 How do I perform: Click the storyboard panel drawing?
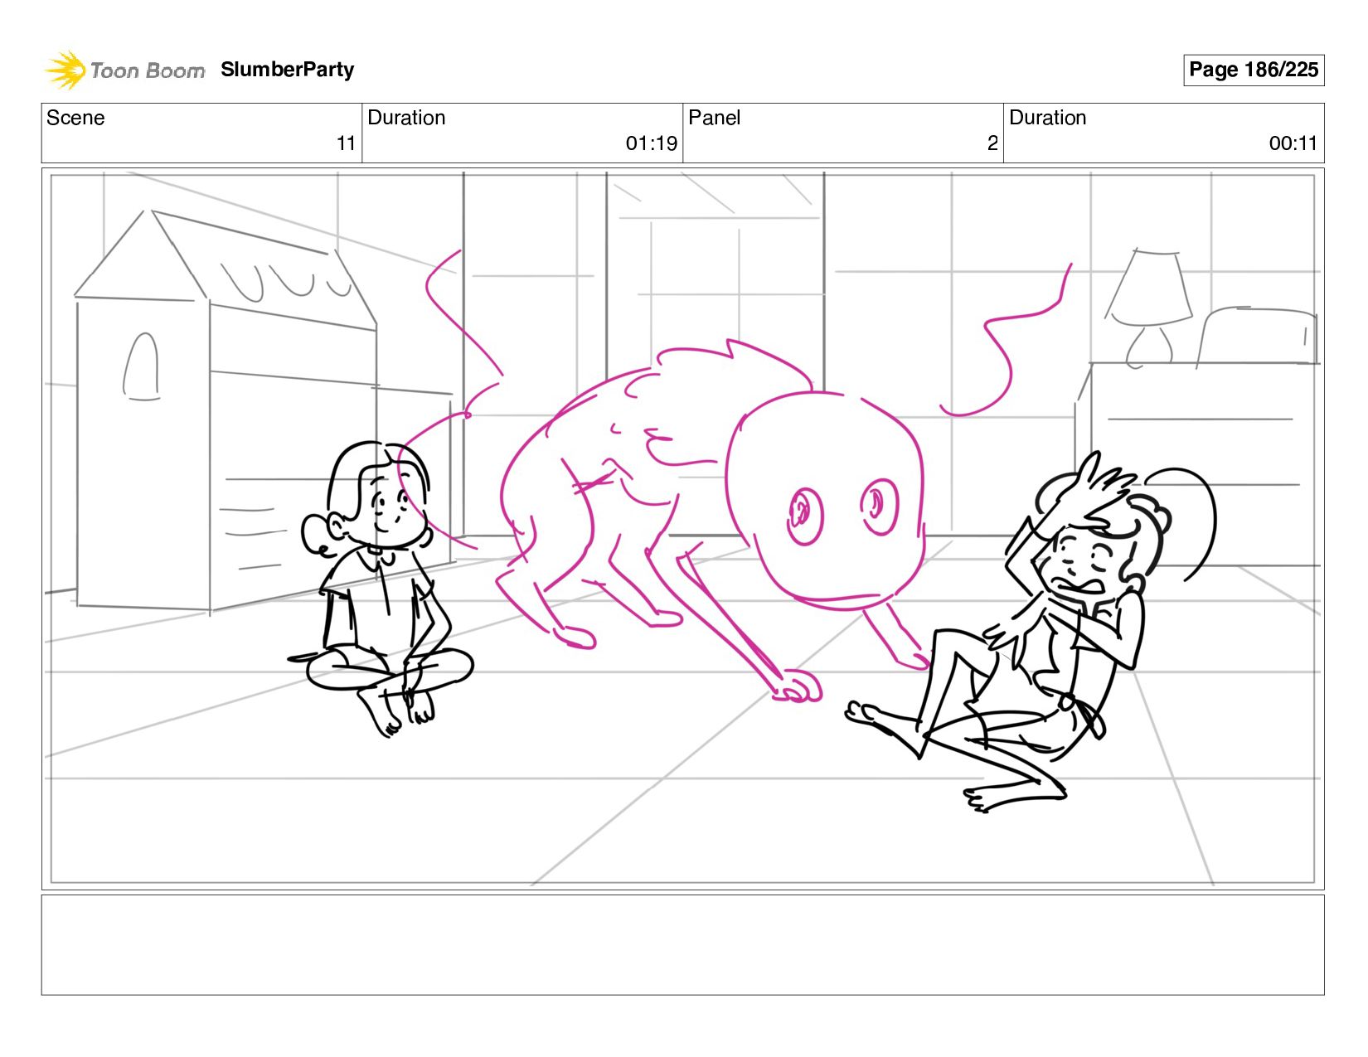(682, 529)
